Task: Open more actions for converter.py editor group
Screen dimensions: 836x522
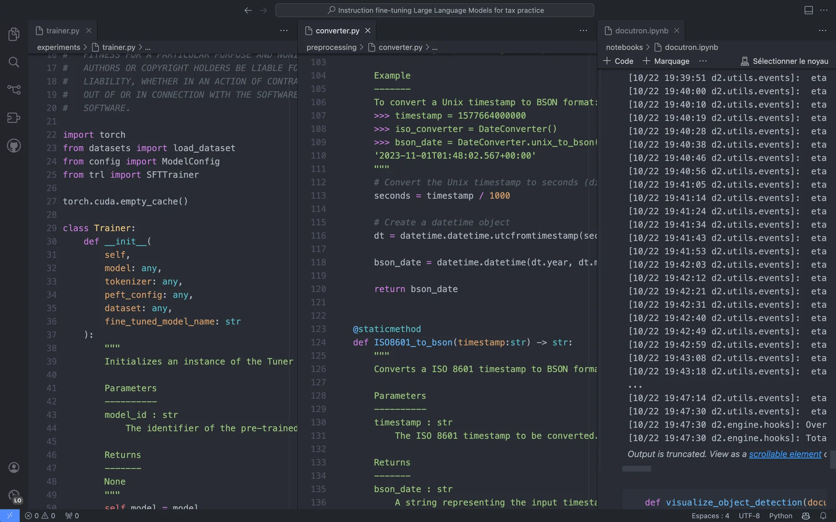Action: 583,30
